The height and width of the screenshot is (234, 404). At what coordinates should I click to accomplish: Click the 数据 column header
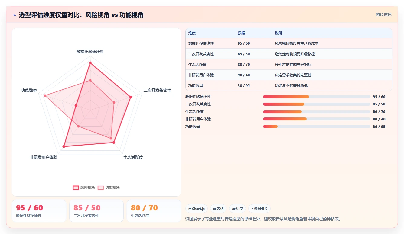coord(242,33)
